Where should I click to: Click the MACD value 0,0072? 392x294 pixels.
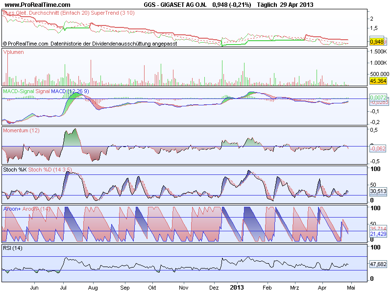point(378,97)
